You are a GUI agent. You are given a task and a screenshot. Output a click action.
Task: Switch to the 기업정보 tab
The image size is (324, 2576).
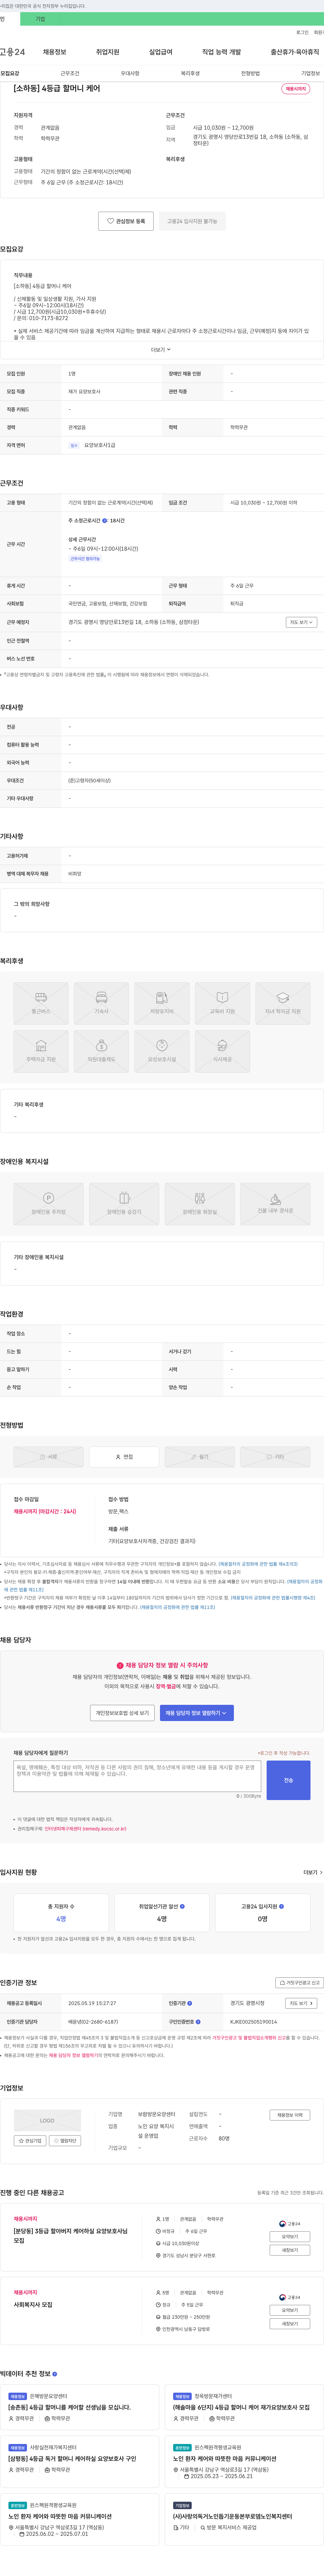(310, 73)
